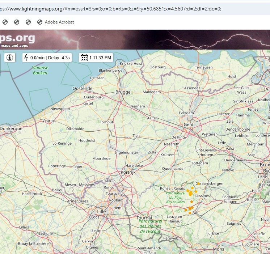Open the third globe bookmark icon
This screenshot has height=254, width=270.
point(28,22)
